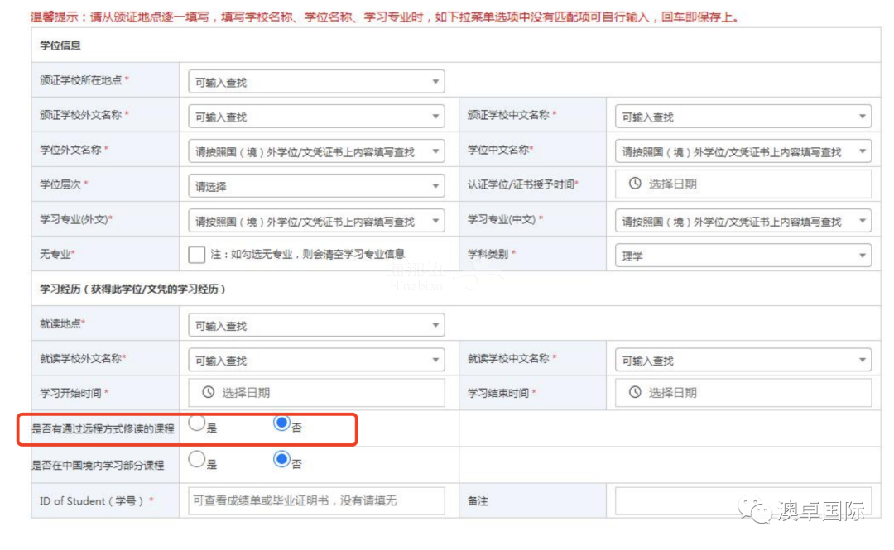Click dropdown arrow for 学位层次
This screenshot has height=550, width=894.
tap(435, 187)
